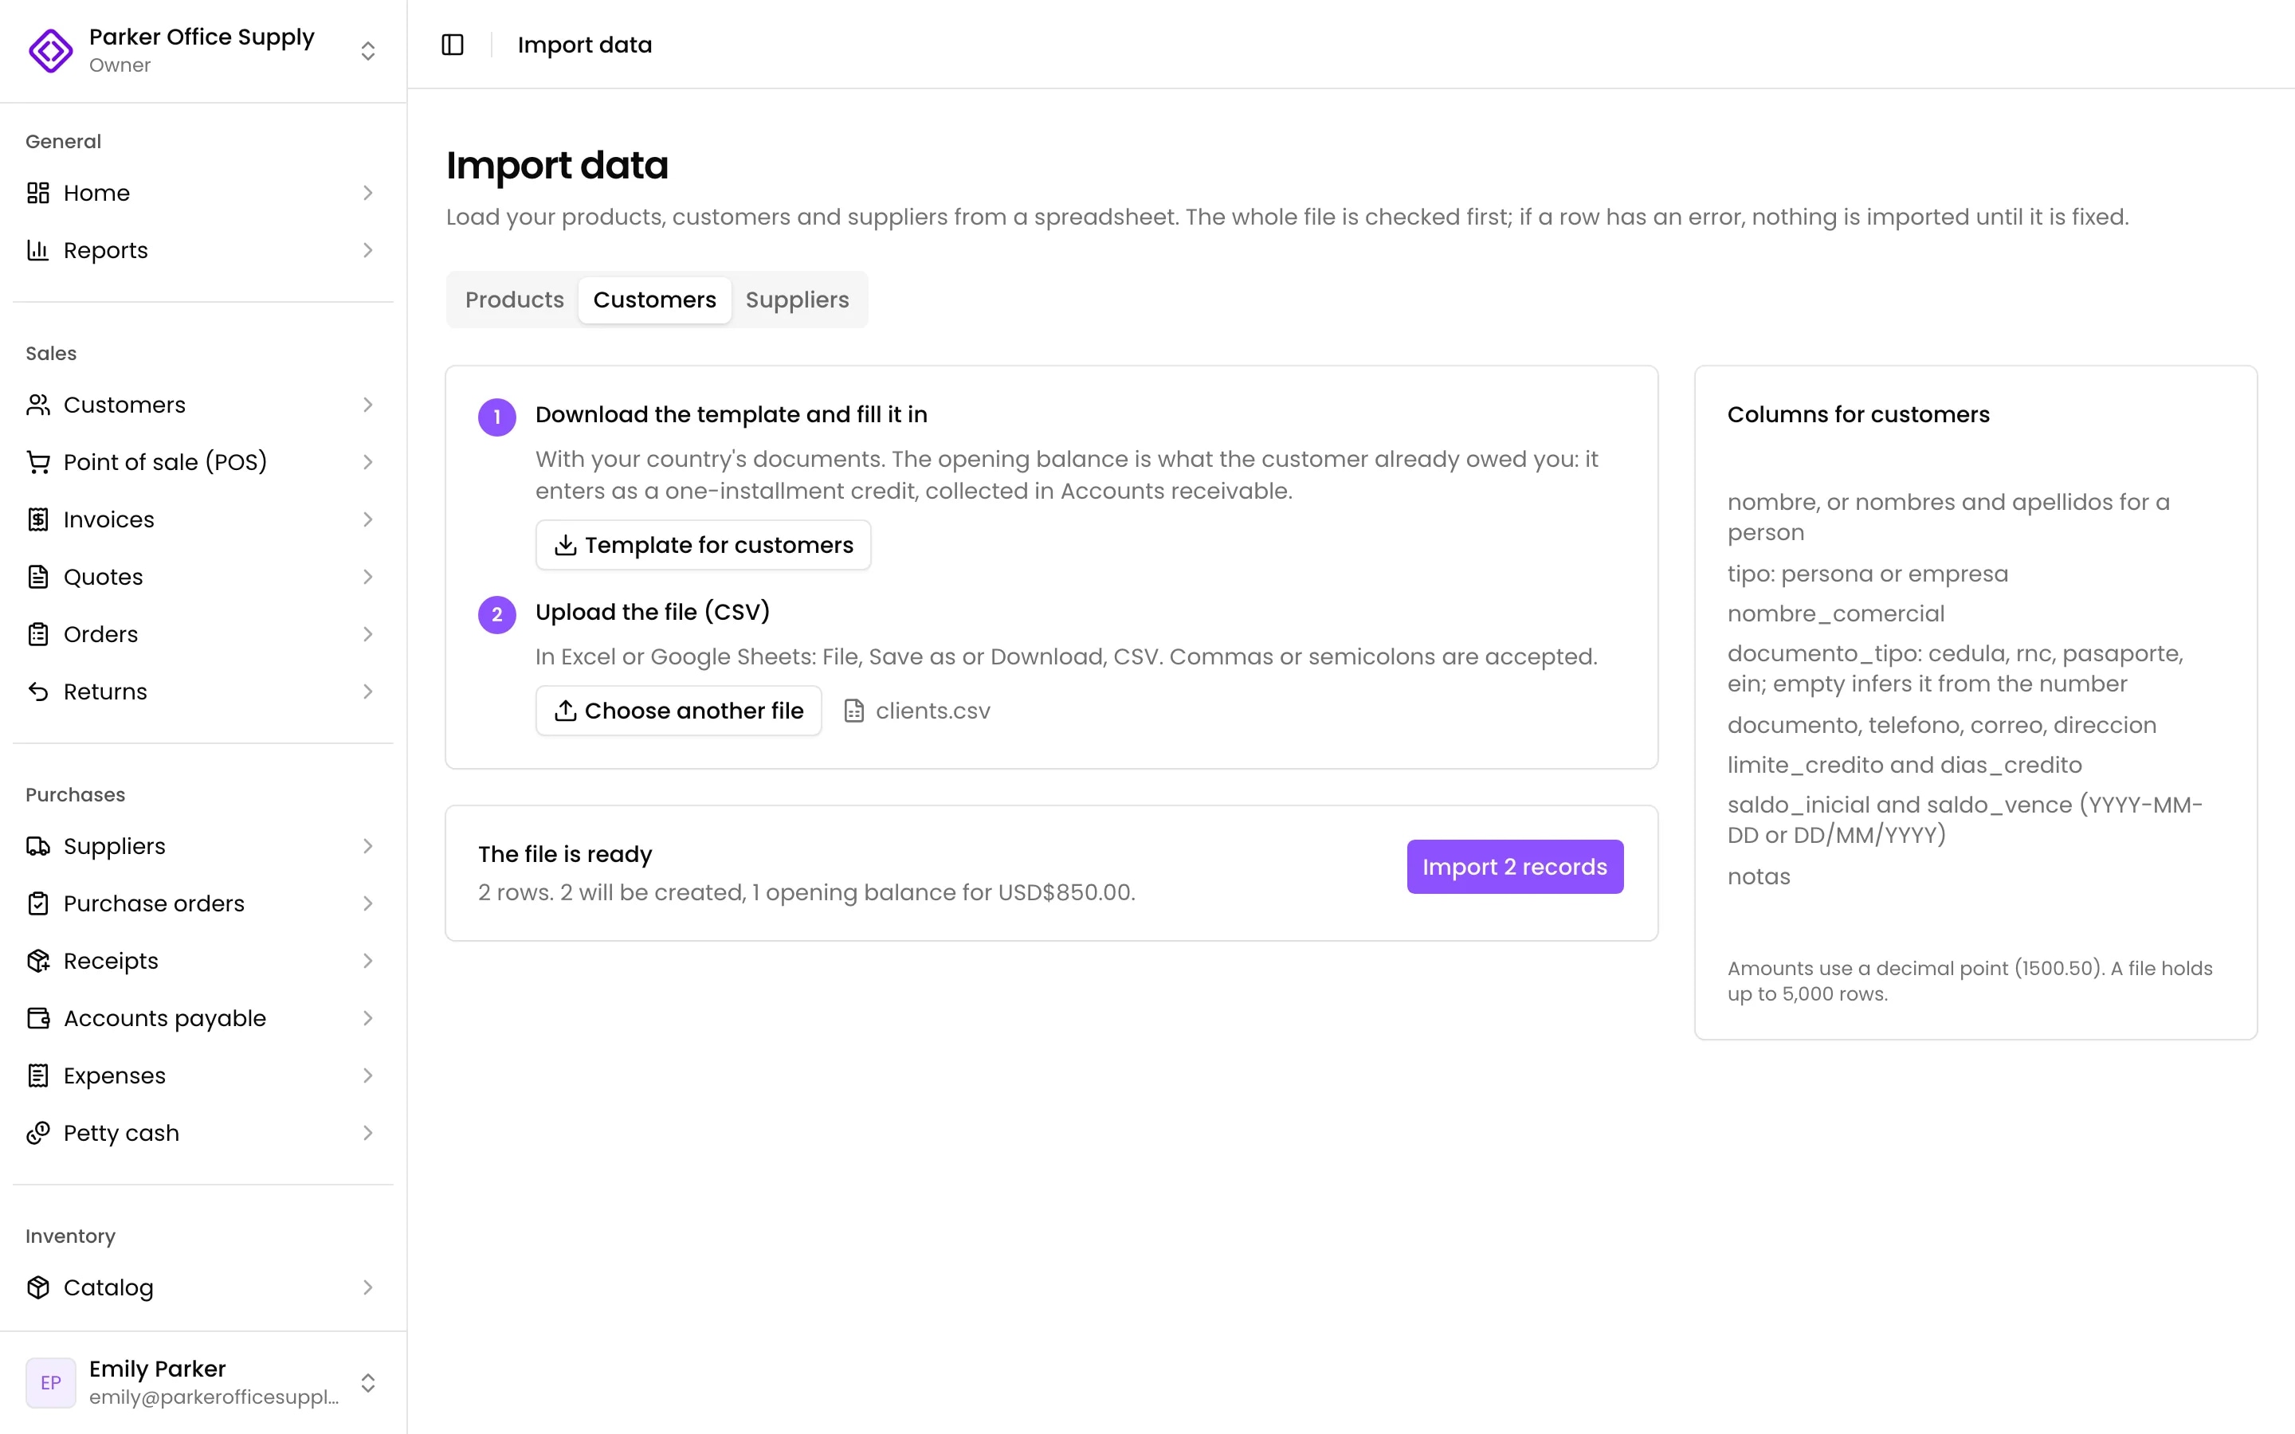Click the Catalog box icon
This screenshot has width=2295, height=1434.
coord(38,1287)
